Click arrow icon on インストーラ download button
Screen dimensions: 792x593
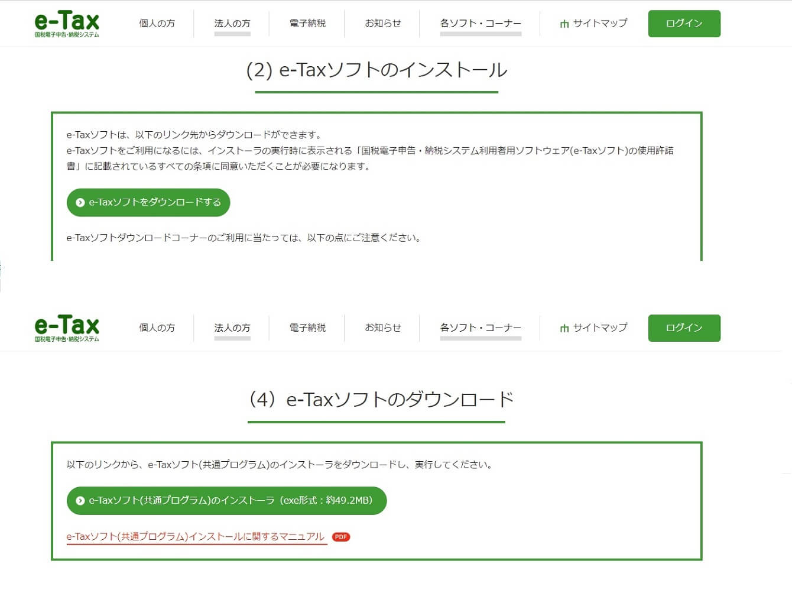point(80,501)
